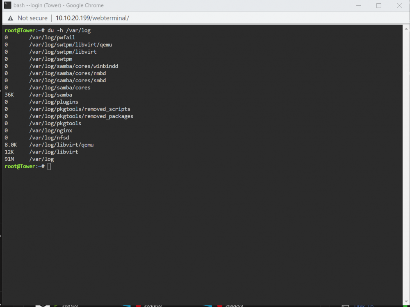
Task: Click the /var/log/samba/cores/nmbd path
Action: [x=68, y=73]
